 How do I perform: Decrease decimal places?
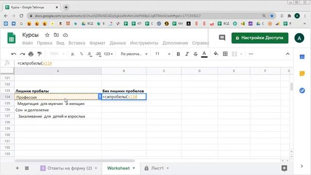[x=89, y=54]
